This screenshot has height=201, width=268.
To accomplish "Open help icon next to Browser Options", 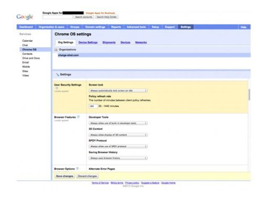I will (x=77, y=169).
